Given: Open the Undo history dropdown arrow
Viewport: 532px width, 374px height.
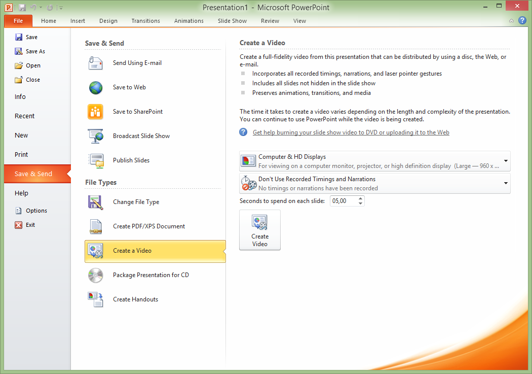Looking at the screenshot, I should click(41, 8).
